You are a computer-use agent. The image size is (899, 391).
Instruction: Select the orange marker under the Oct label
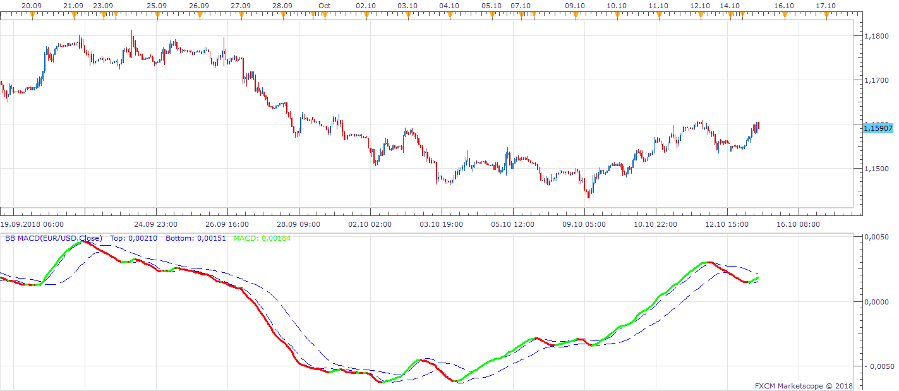point(325,15)
